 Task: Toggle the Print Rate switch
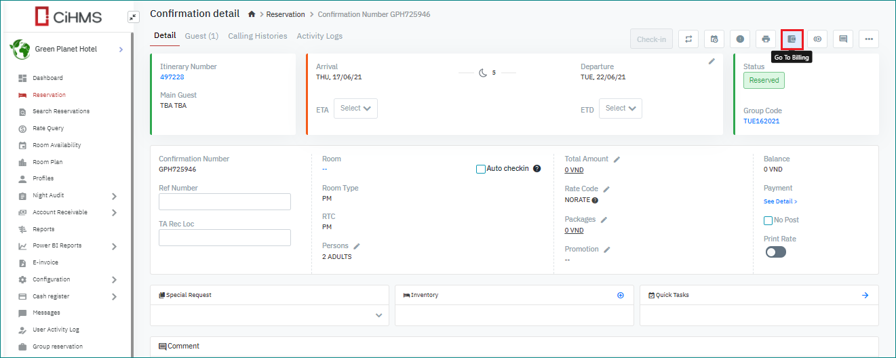tap(775, 252)
